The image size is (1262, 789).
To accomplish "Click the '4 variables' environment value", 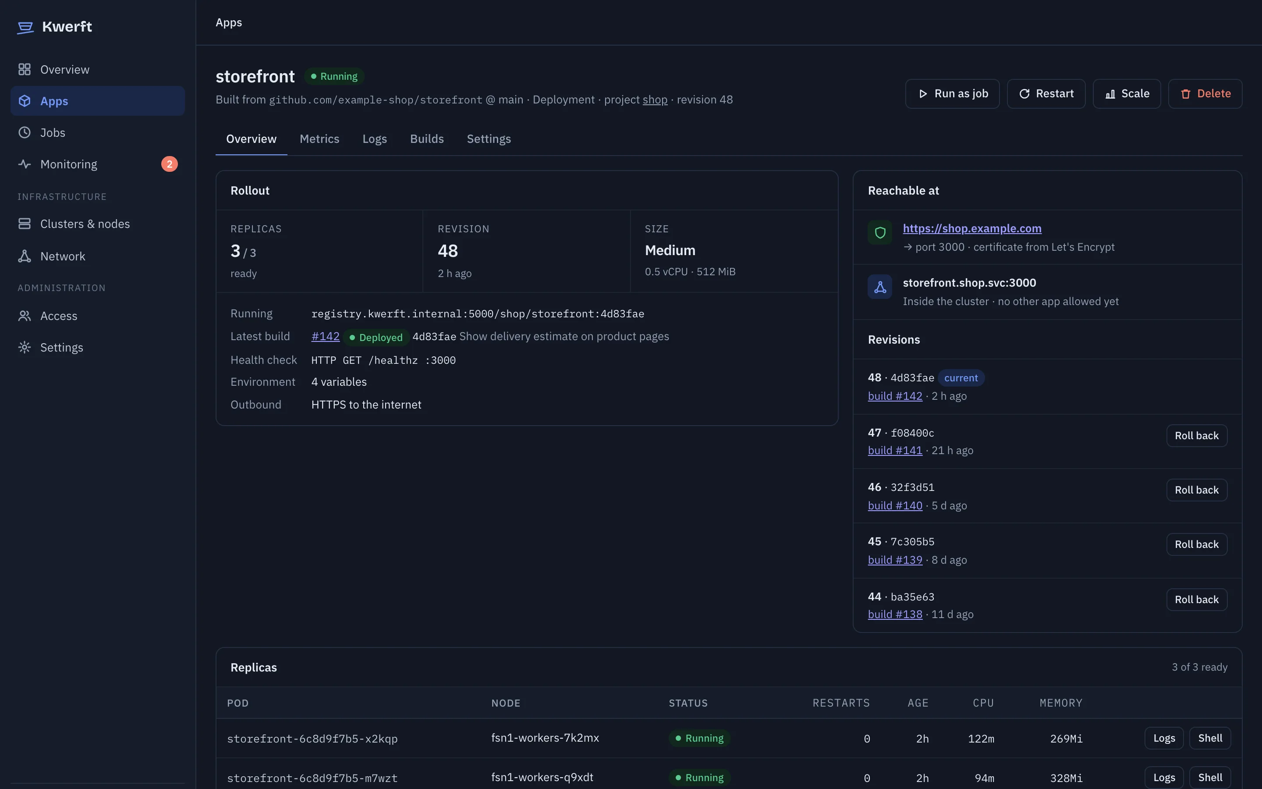I will tap(339, 382).
